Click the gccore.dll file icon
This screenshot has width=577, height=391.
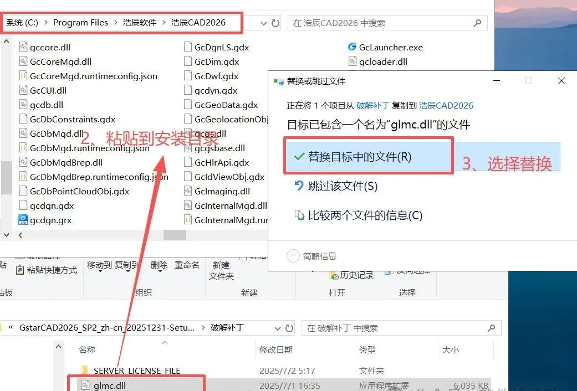click(23, 47)
